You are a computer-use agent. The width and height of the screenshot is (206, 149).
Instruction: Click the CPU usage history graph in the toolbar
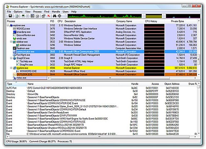(105, 16)
